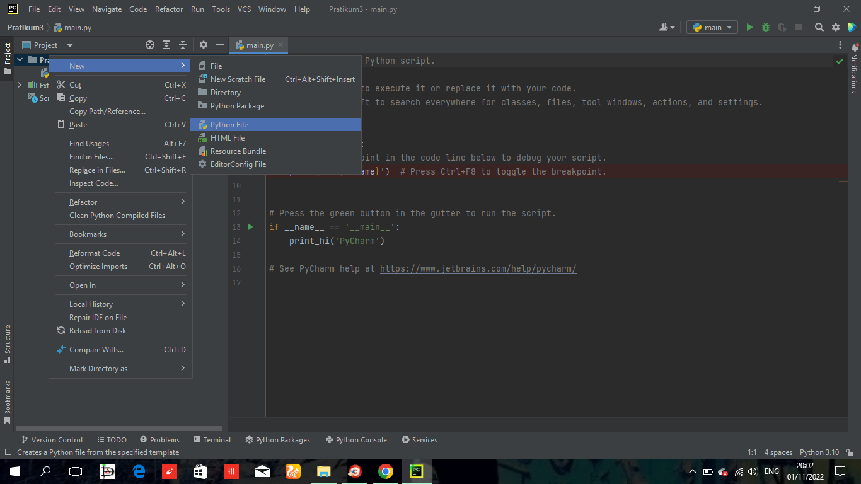Expand the External Libraries tree node

(20, 85)
